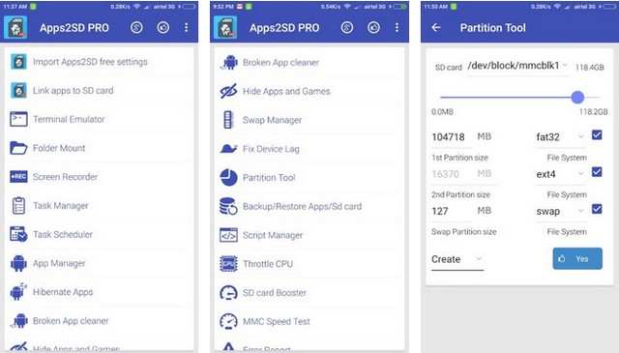Tap the Hide Apps and Games eye icon
This screenshot has height=353, width=619.
[228, 91]
